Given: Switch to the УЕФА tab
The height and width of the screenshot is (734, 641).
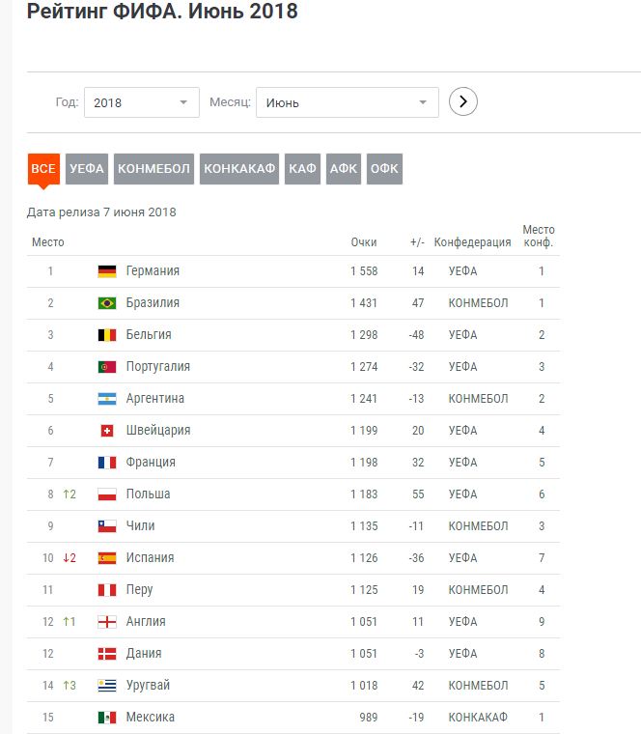Looking at the screenshot, I should point(87,168).
